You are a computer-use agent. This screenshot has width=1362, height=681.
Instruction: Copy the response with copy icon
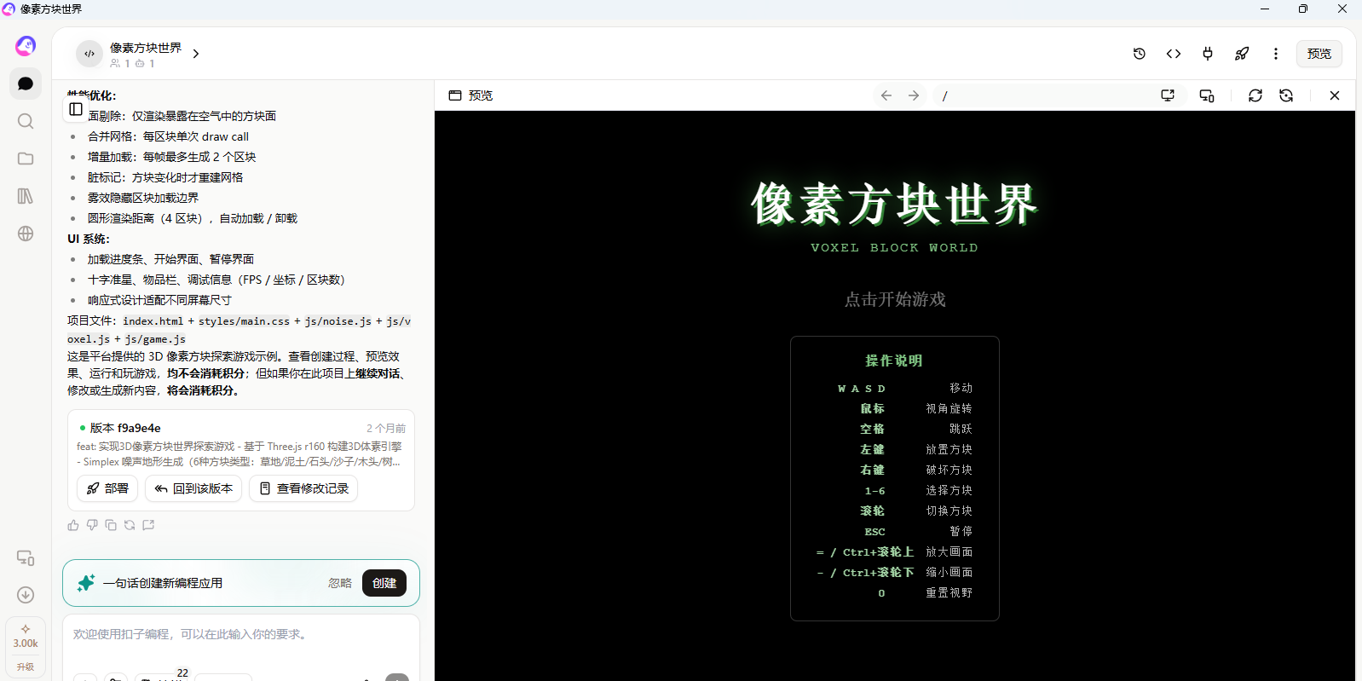(111, 525)
